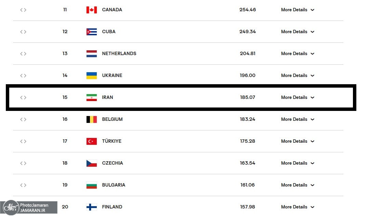Screen dimensions: 369x216
Task: Click the Iran flag icon
Action: pyautogui.click(x=91, y=98)
